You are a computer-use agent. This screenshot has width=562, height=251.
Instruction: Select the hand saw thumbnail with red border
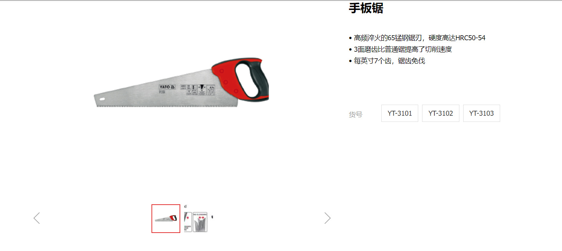pos(166,218)
